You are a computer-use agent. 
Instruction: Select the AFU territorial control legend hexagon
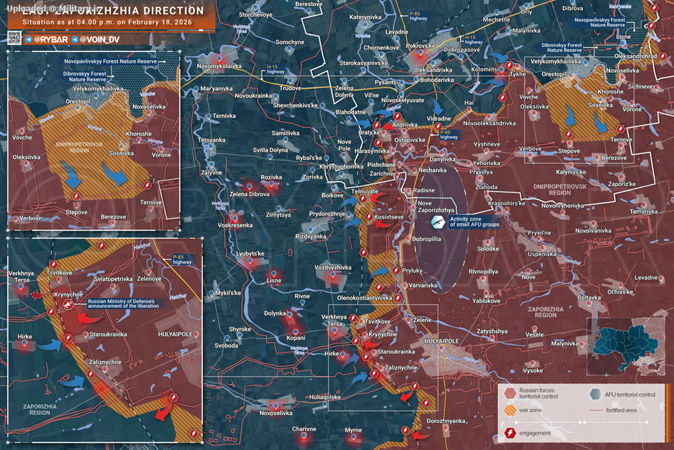(595, 394)
